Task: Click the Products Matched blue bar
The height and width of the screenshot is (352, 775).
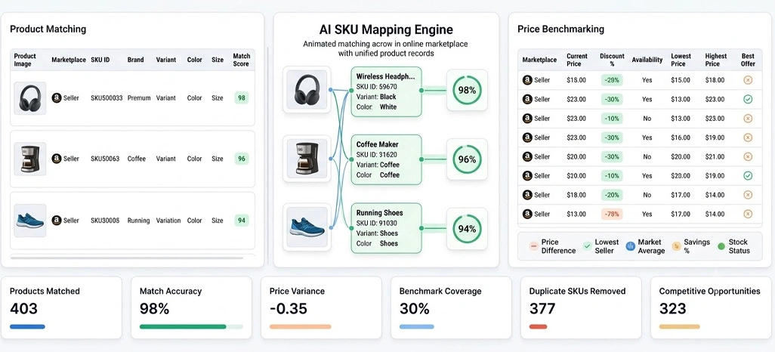Action: tap(27, 327)
